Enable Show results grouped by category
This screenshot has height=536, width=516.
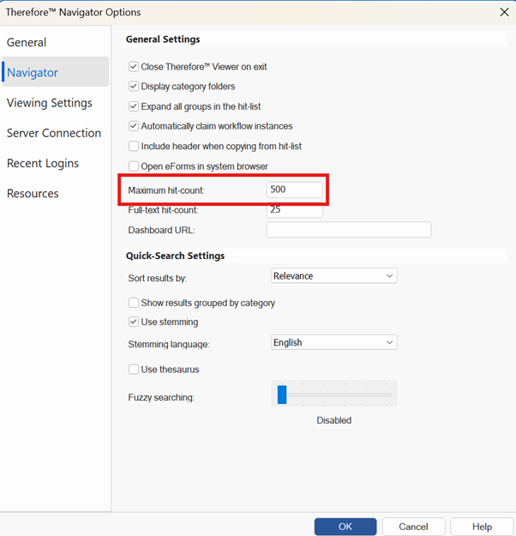(134, 303)
